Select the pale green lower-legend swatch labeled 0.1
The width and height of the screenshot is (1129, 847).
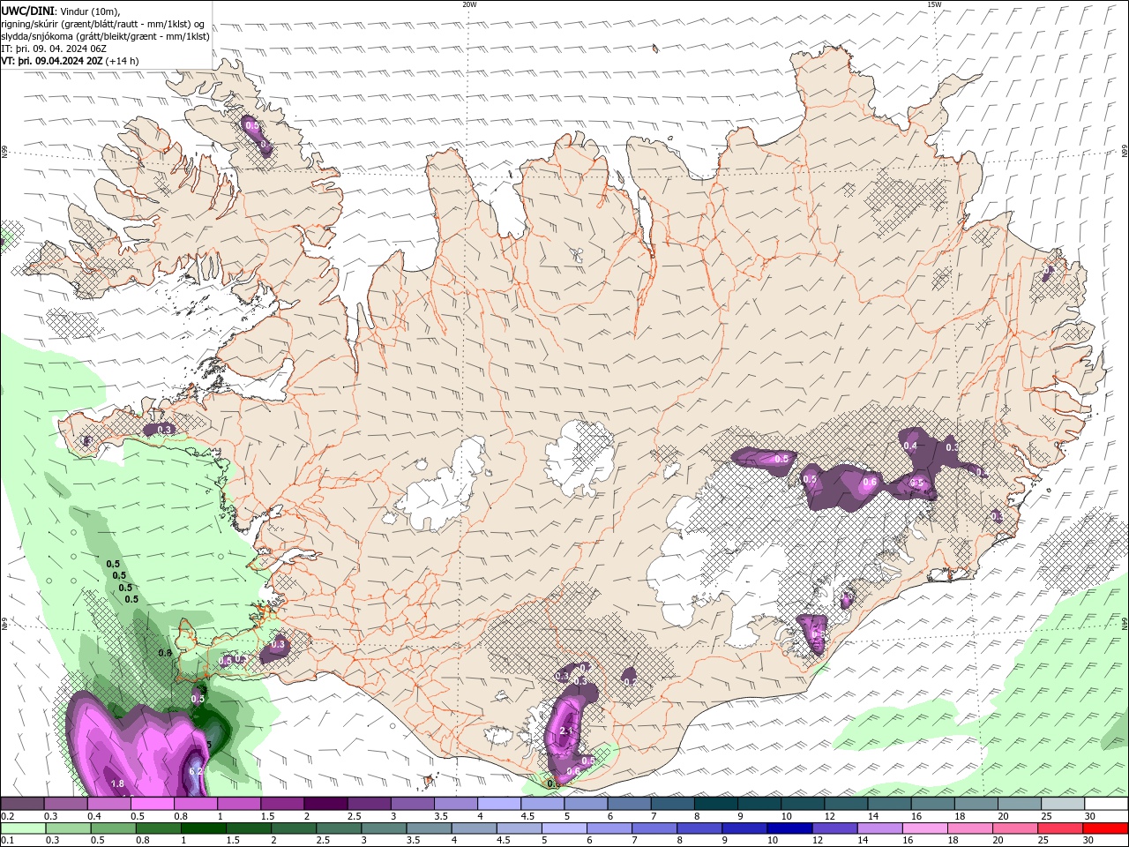[x=22, y=828]
